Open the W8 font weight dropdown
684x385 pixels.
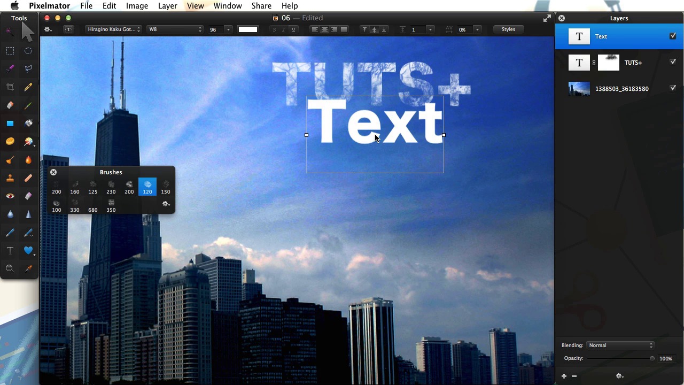click(x=175, y=29)
